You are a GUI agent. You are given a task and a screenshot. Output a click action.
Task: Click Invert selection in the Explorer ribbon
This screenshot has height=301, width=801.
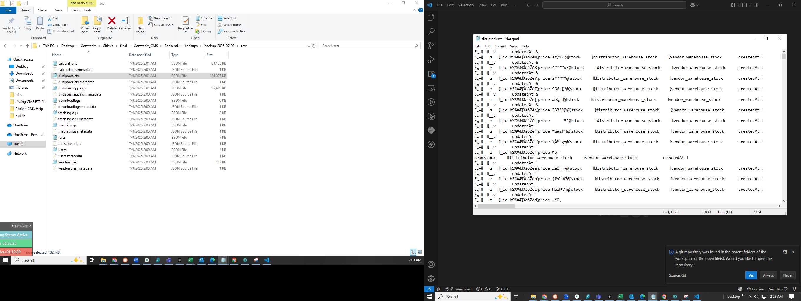pyautogui.click(x=232, y=31)
